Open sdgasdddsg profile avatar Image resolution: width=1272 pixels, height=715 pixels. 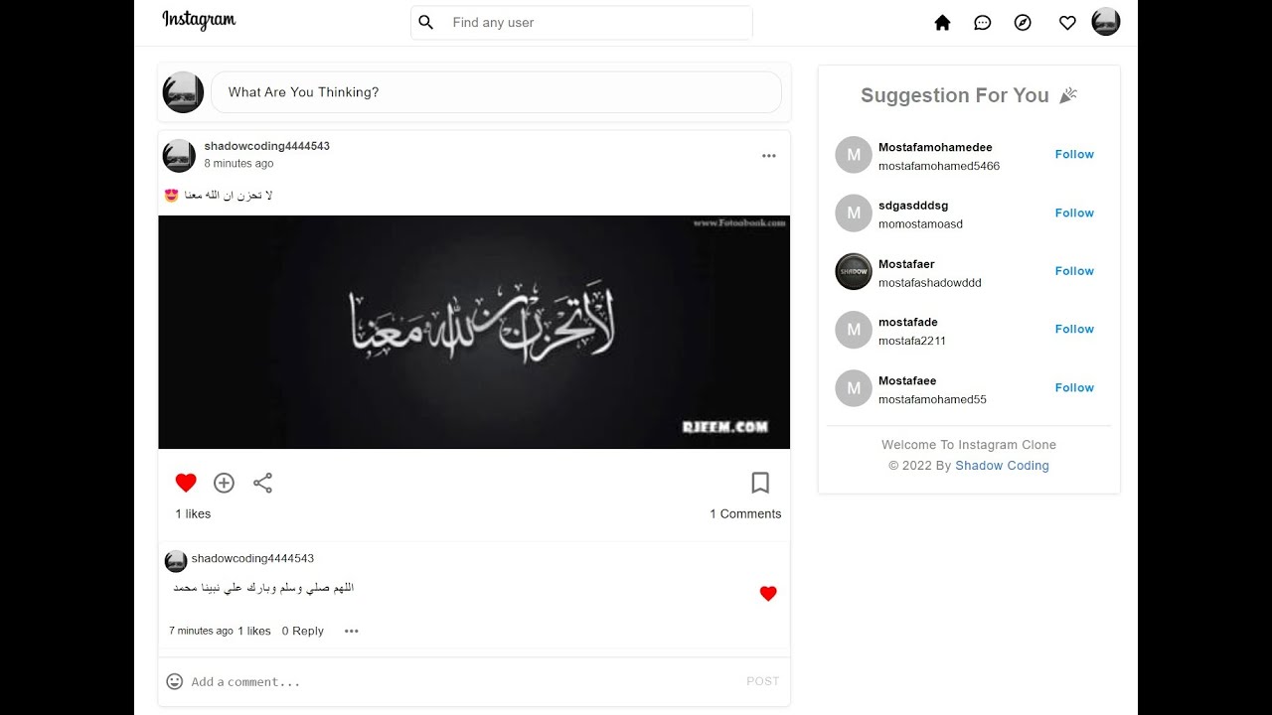pos(854,214)
